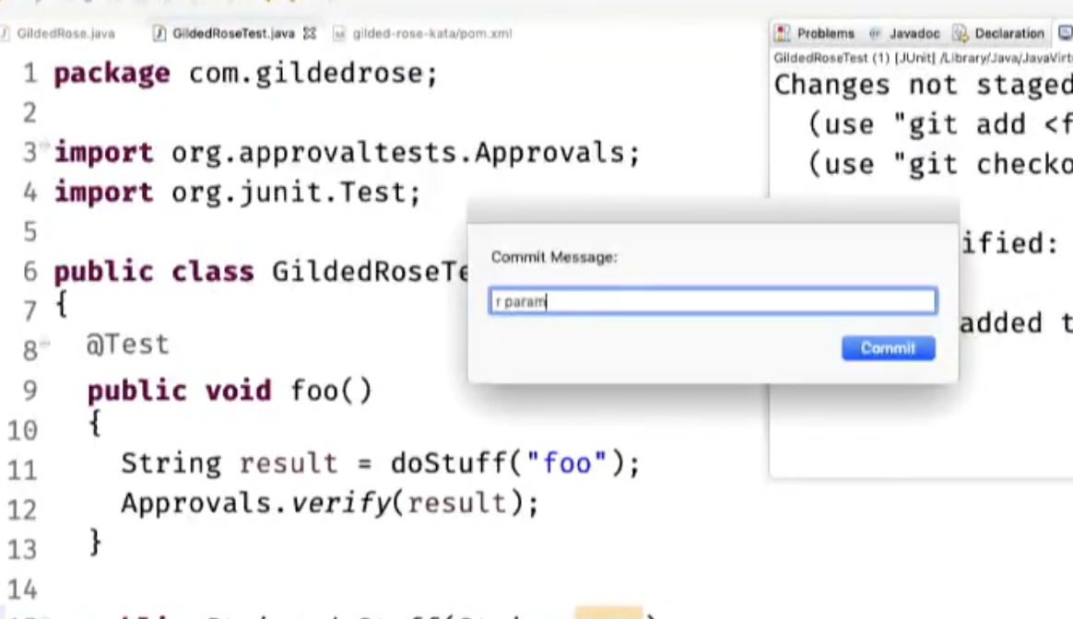Focus the Commit Message input field
1073x619 pixels.
point(713,301)
